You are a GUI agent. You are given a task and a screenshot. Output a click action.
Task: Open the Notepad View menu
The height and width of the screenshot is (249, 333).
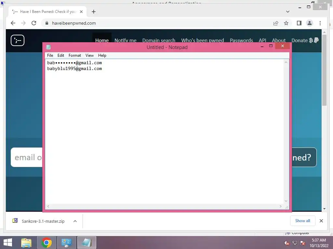coord(90,55)
